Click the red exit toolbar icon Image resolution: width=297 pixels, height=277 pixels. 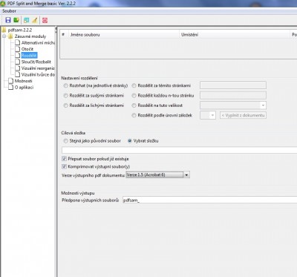click(45, 20)
